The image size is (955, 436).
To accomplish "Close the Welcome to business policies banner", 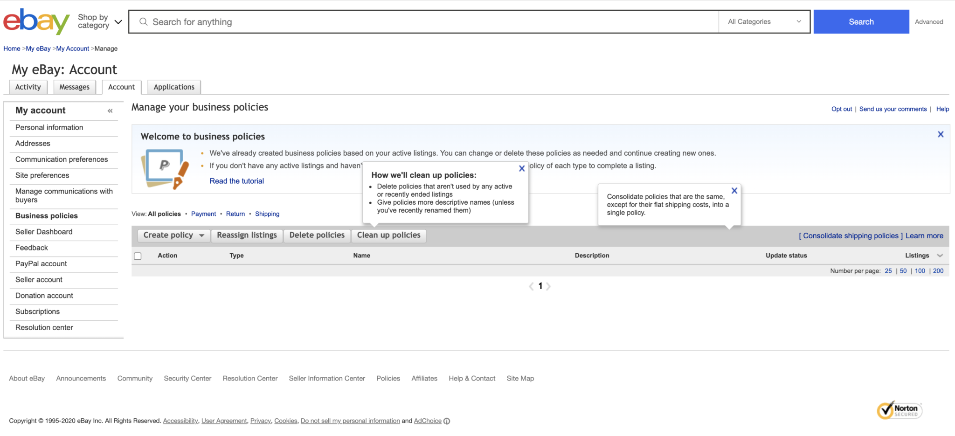I will coord(940,134).
